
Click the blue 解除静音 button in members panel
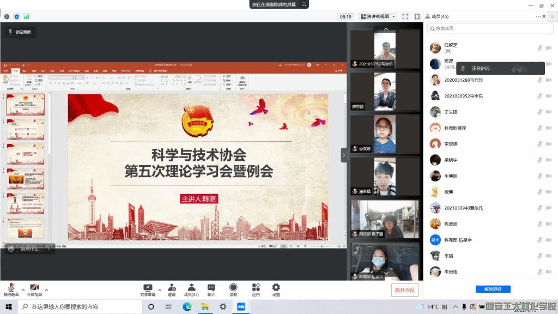coord(493,289)
